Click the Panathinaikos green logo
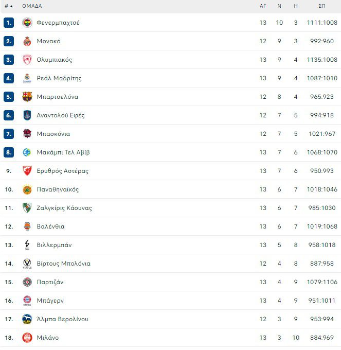The height and width of the screenshot is (350, 341). [x=27, y=189]
